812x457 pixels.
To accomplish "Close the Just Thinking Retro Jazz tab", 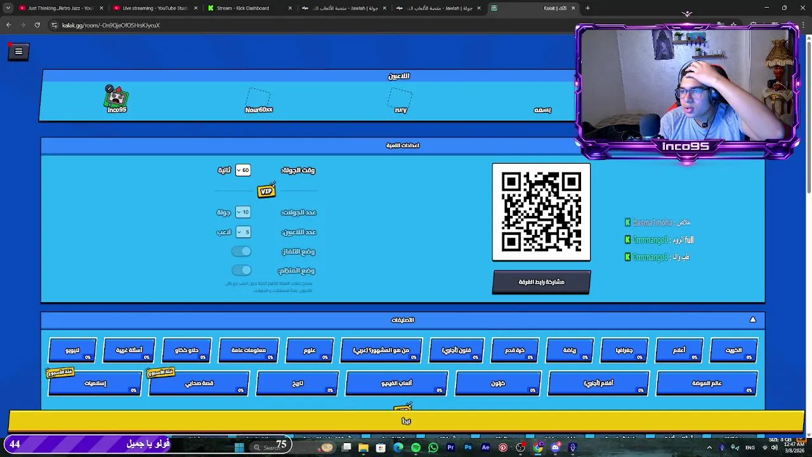I will (x=101, y=8).
